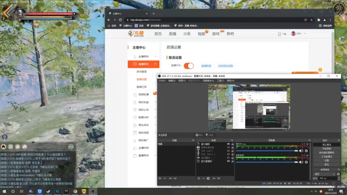Open the Douyu user avatar dropdown arrow

click(305, 34)
